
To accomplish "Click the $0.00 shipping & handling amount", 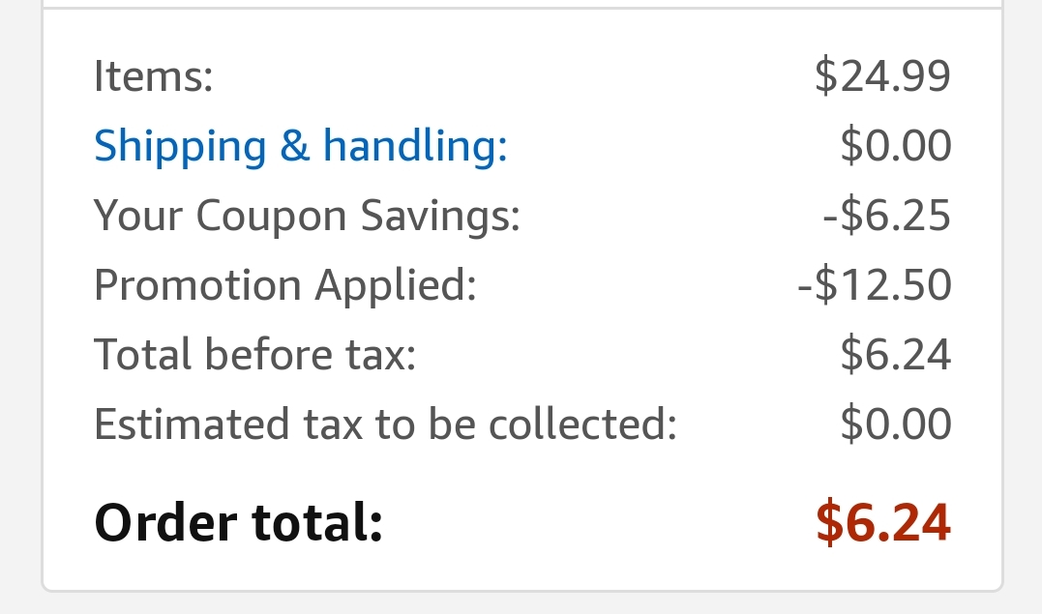I will (x=895, y=146).
